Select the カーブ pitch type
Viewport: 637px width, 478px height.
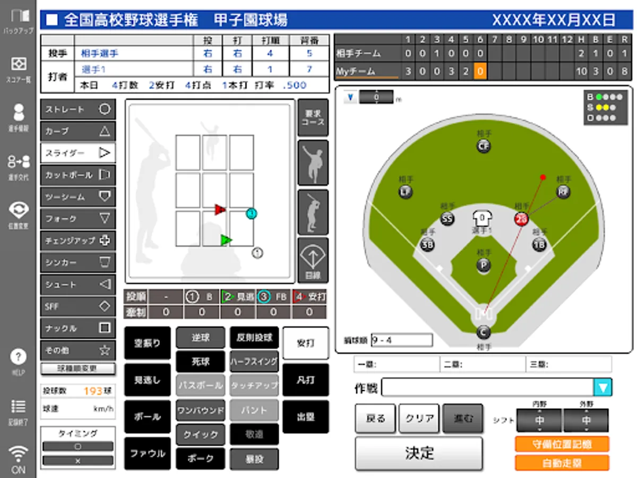click(x=78, y=131)
